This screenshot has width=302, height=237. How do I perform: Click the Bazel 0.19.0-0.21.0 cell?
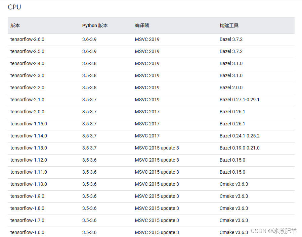(240, 148)
